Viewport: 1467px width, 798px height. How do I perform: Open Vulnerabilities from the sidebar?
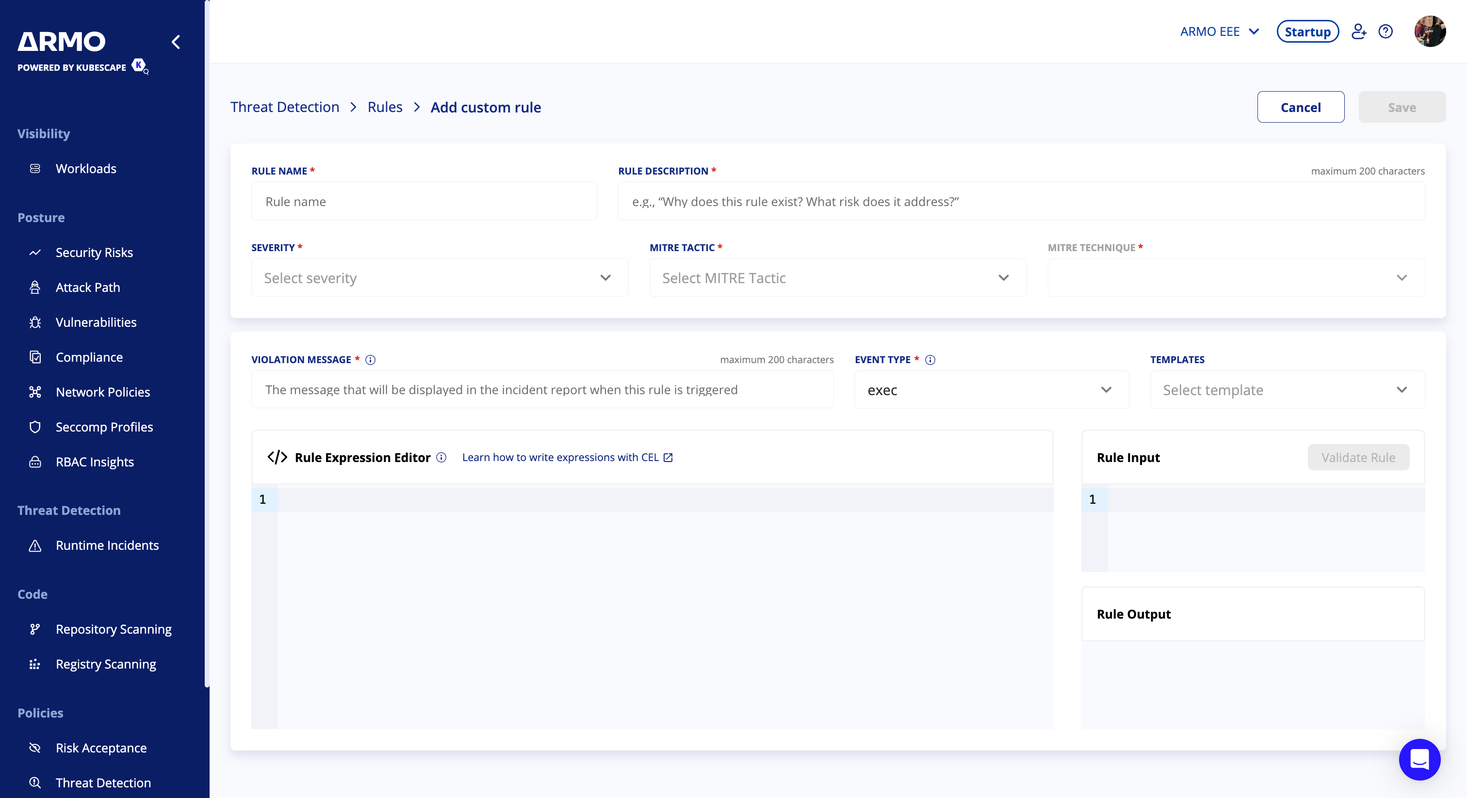96,322
